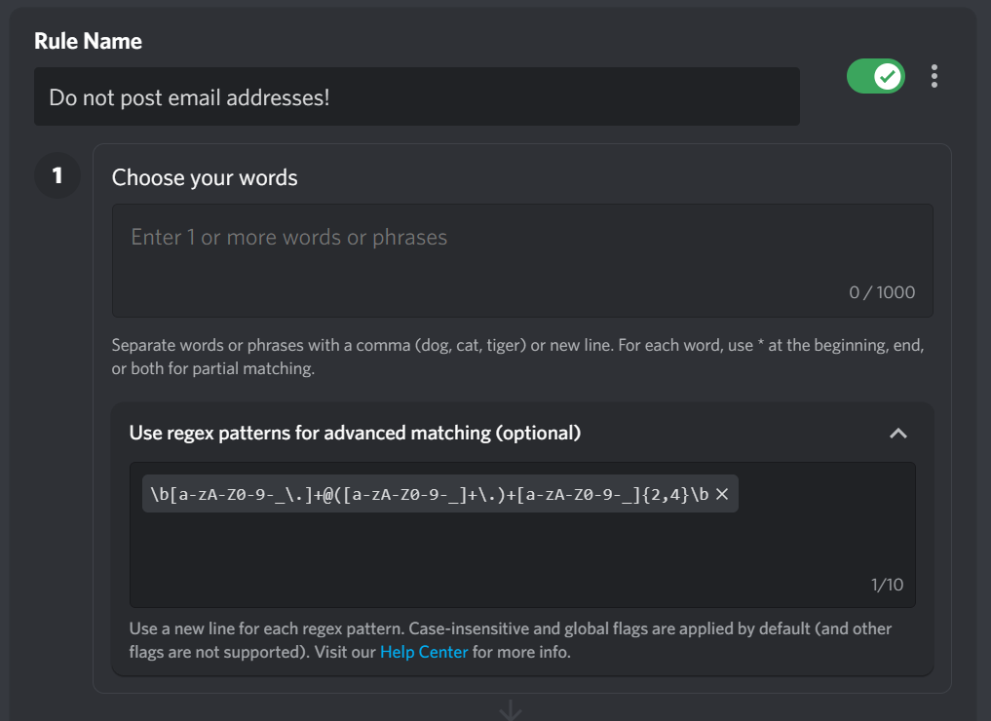The height and width of the screenshot is (721, 991).
Task: Open the three-dot rule options menu
Action: (x=934, y=76)
